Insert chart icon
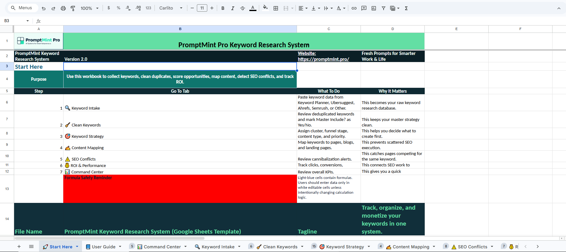 [374, 8]
